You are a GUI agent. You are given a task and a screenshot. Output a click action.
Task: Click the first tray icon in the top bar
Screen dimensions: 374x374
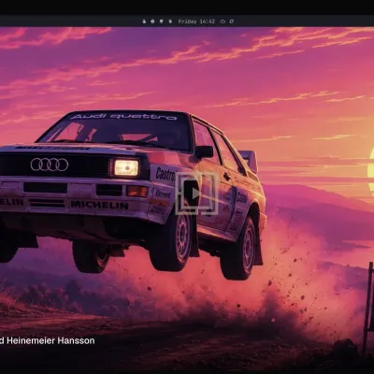(x=144, y=22)
